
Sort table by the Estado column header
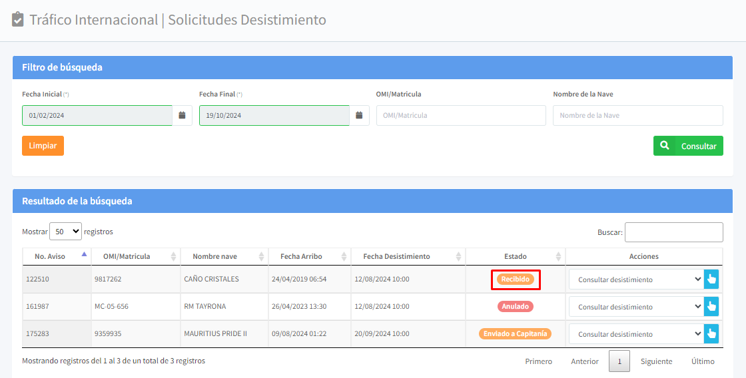(515, 256)
